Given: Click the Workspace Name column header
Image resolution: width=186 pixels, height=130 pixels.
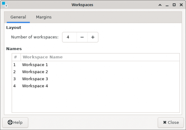Looking at the screenshot, I should (x=100, y=57).
